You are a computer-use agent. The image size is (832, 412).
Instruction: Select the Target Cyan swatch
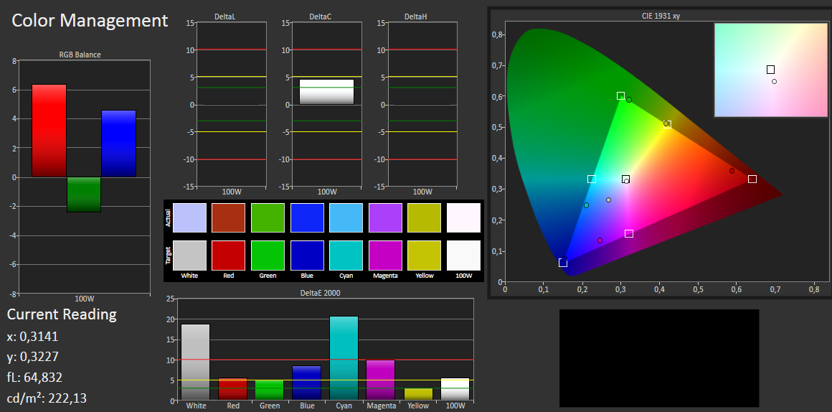tap(346, 256)
